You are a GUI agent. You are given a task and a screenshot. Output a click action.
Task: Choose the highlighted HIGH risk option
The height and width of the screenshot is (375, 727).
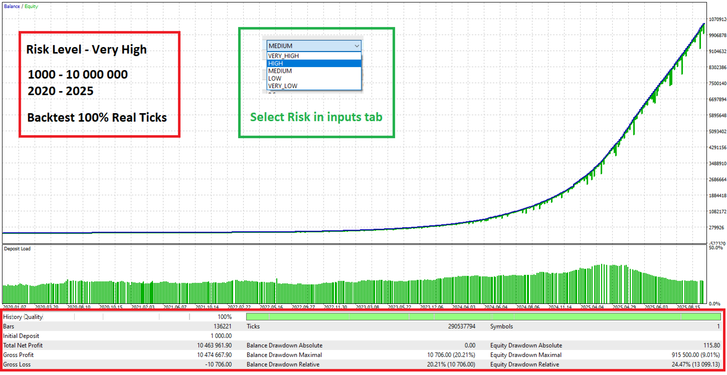click(314, 64)
